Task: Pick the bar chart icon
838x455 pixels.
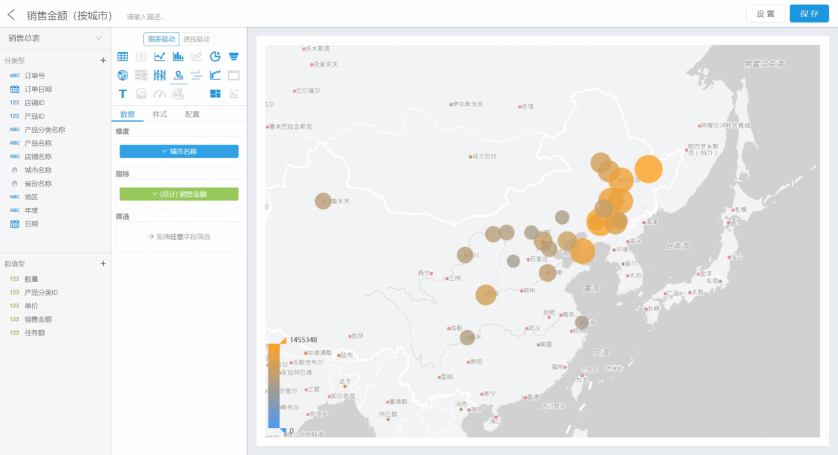Action: click(178, 57)
